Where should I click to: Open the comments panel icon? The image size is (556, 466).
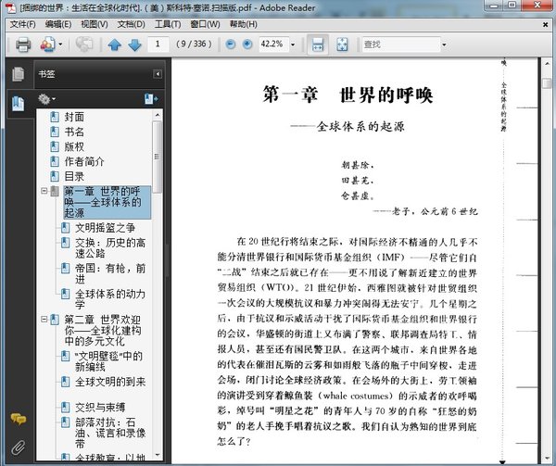(x=19, y=419)
